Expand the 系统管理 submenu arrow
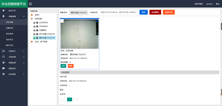This screenshot has width=222, height=106. (24, 74)
